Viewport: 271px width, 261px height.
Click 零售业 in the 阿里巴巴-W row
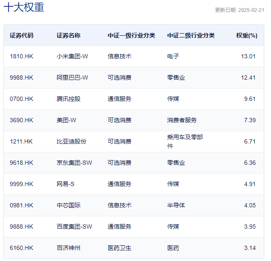[176, 77]
